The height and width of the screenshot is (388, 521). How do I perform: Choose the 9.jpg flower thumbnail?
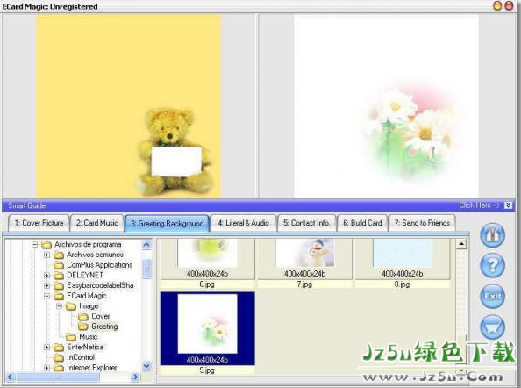click(x=207, y=328)
